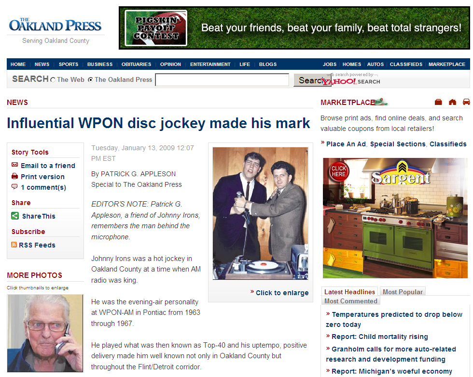Screen dimensions: 473x377
Task: Click the orange RSS Feeds icon
Action: pos(14,245)
